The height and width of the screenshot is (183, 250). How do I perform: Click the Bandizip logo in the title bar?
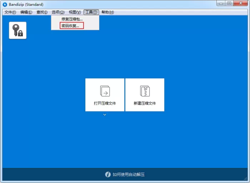click(x=5, y=4)
